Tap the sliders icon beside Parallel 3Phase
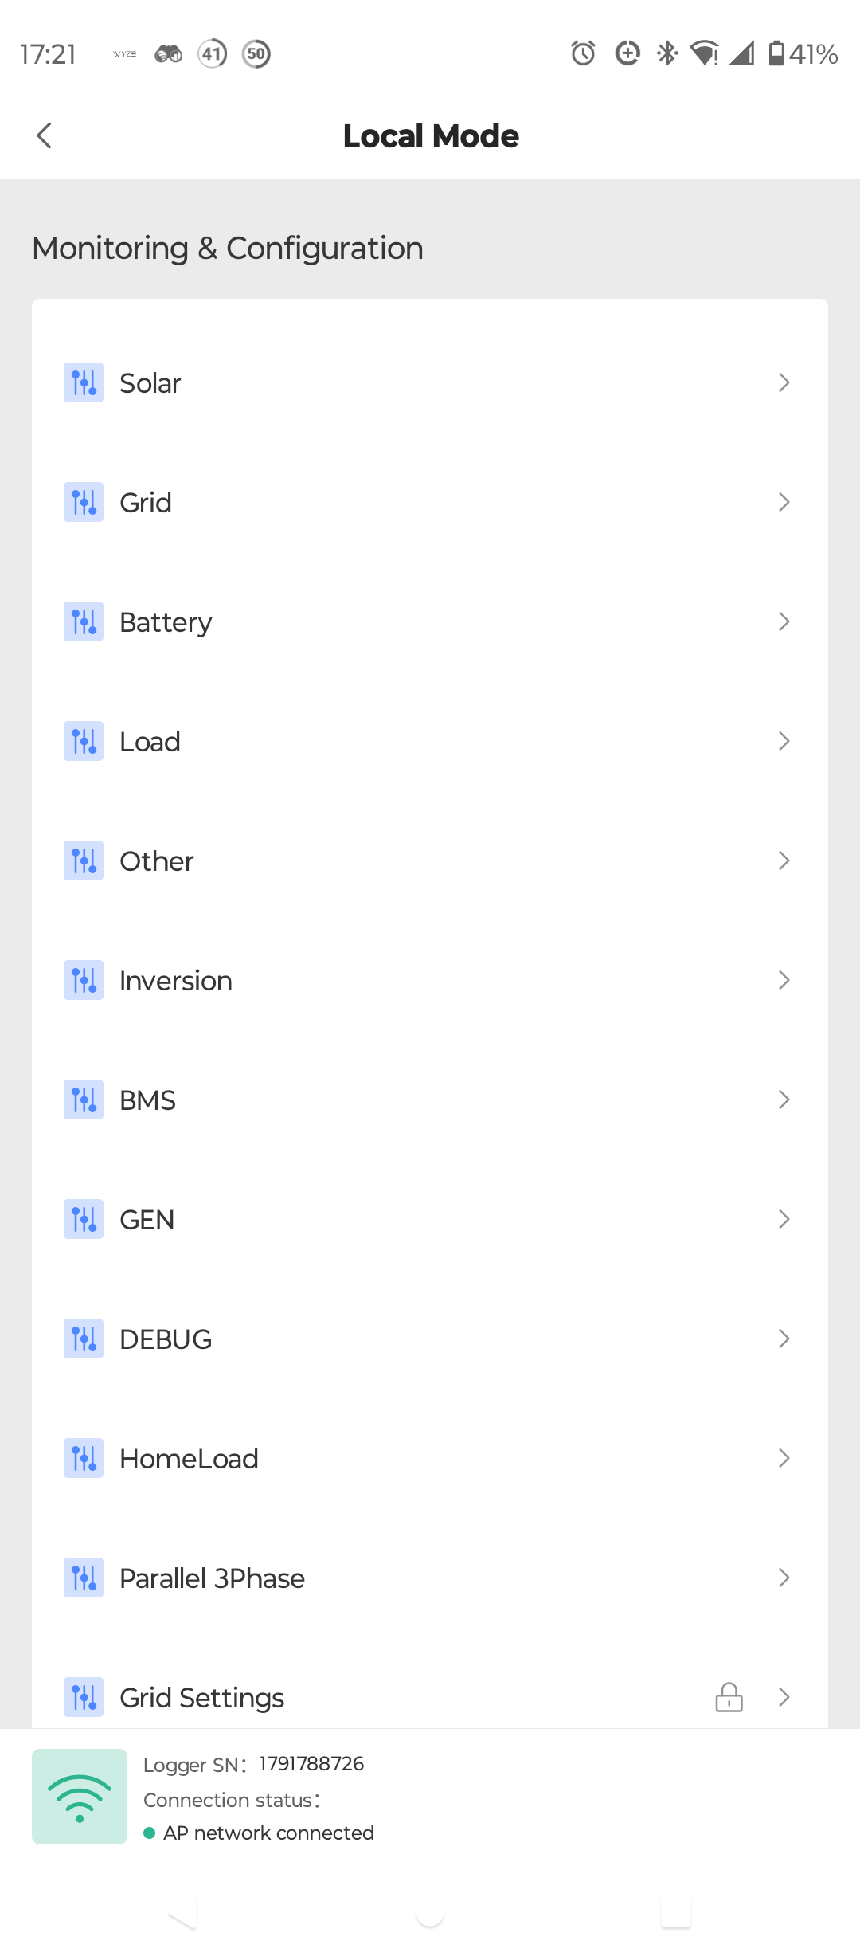This screenshot has height=1960, width=860. 84,1578
